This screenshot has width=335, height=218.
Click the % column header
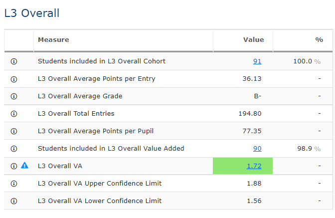(319, 40)
